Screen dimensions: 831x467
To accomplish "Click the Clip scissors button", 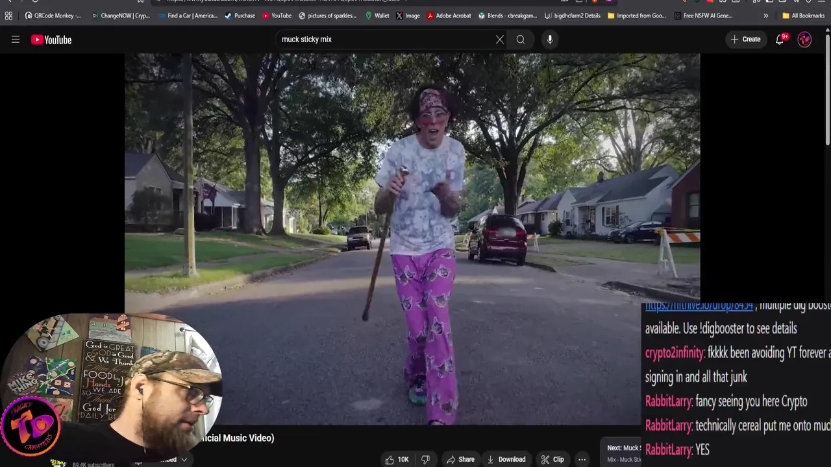I will (x=552, y=459).
